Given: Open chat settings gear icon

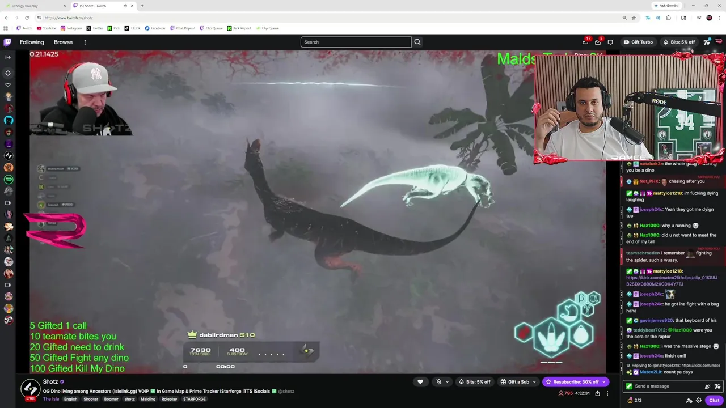Looking at the screenshot, I should [x=699, y=400].
